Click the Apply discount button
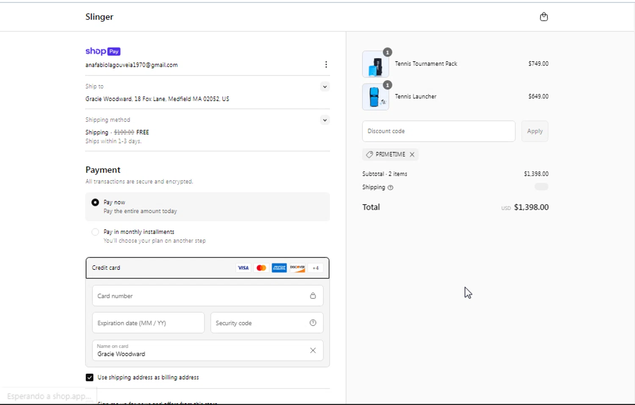This screenshot has width=635, height=405. click(x=535, y=131)
